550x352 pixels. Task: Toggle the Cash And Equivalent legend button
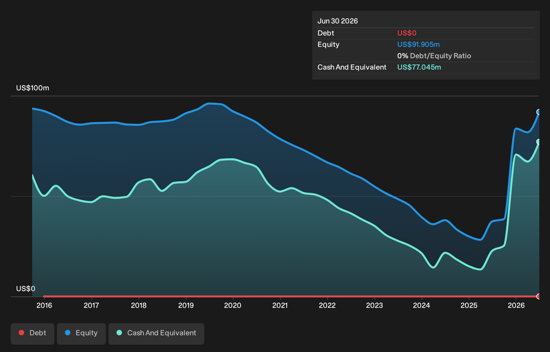(156, 334)
